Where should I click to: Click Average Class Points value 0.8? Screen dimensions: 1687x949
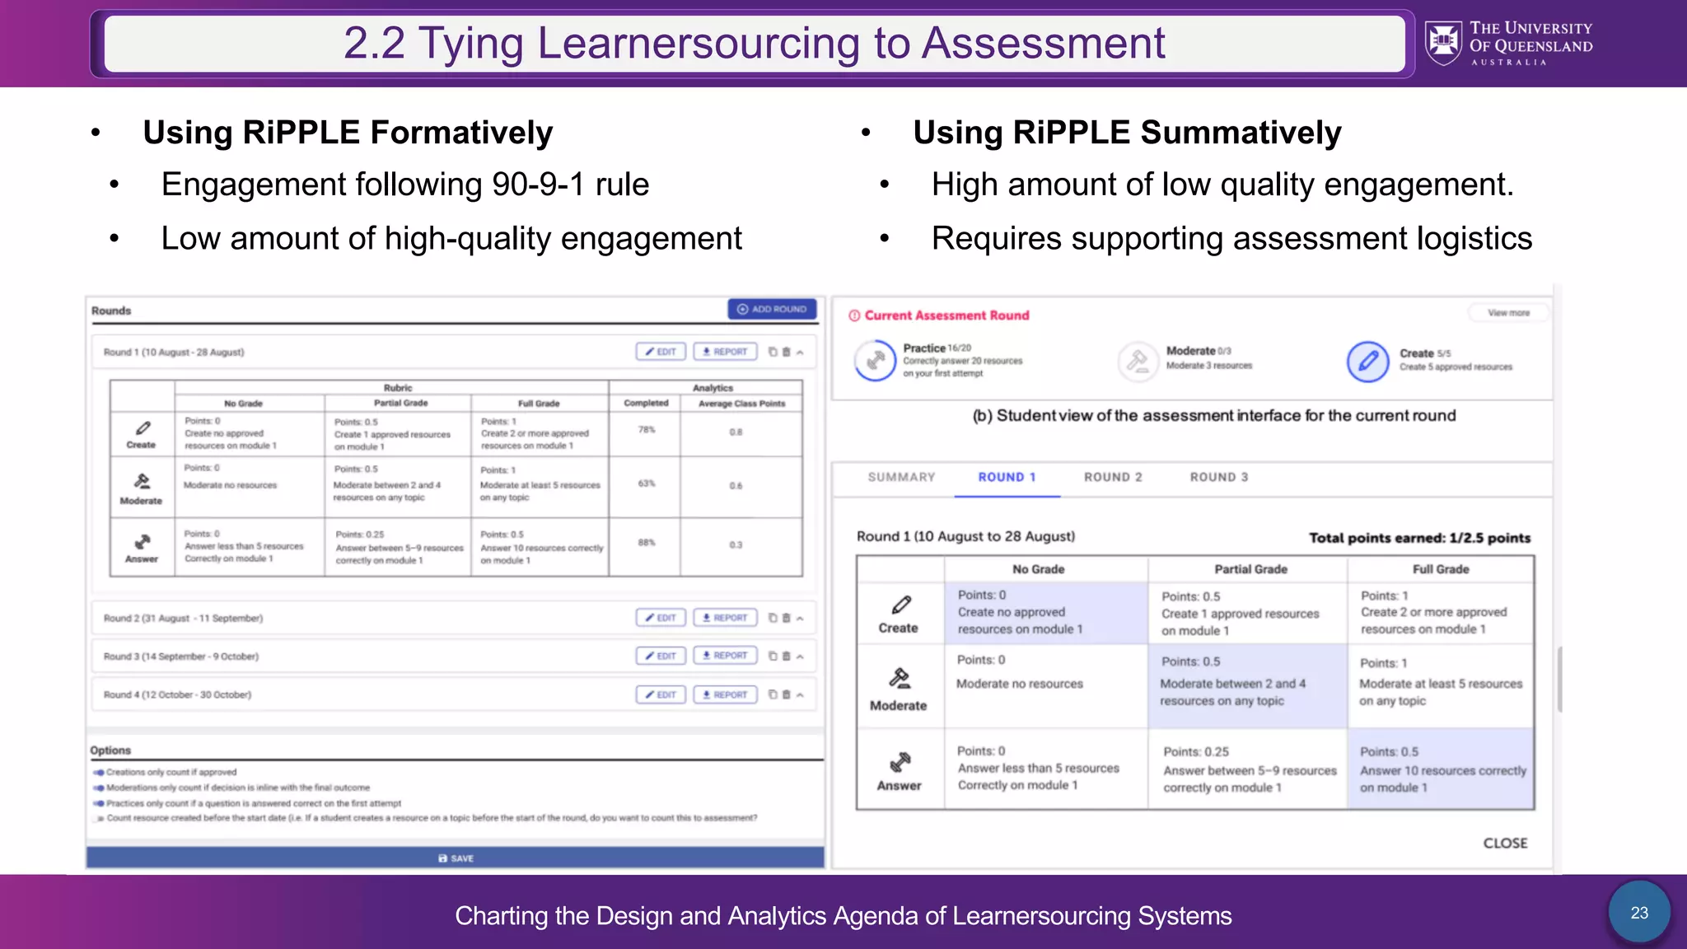click(x=736, y=432)
